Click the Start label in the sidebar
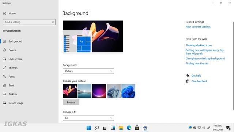Screen dimensions: 234x132 (x=11, y=85)
